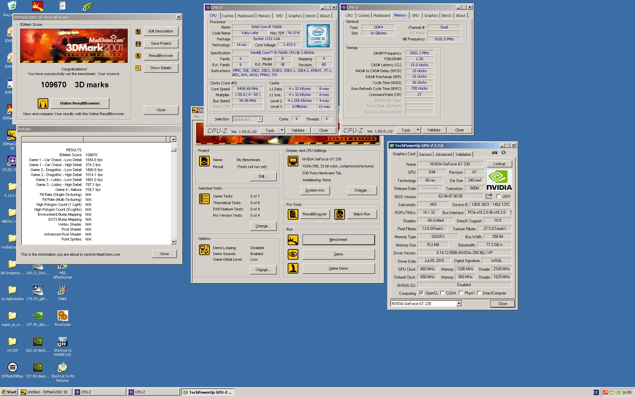
Task: Open the Shortcut to HWiNFO32 desktop icon
Action: [63, 346]
